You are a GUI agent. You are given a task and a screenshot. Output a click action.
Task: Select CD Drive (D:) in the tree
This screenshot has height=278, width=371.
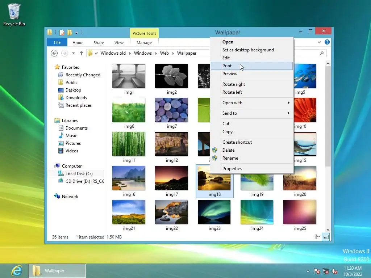[x=84, y=181]
